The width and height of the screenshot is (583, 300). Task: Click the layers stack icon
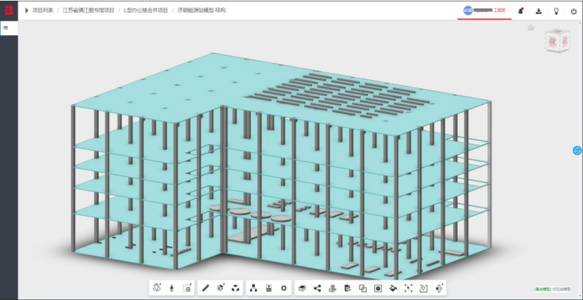coord(302,288)
